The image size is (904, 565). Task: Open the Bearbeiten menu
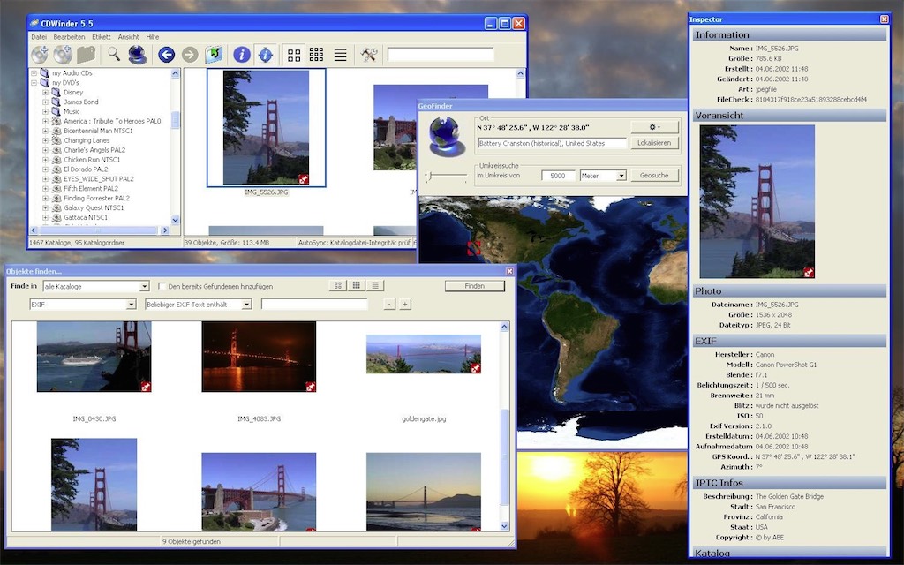click(x=69, y=37)
